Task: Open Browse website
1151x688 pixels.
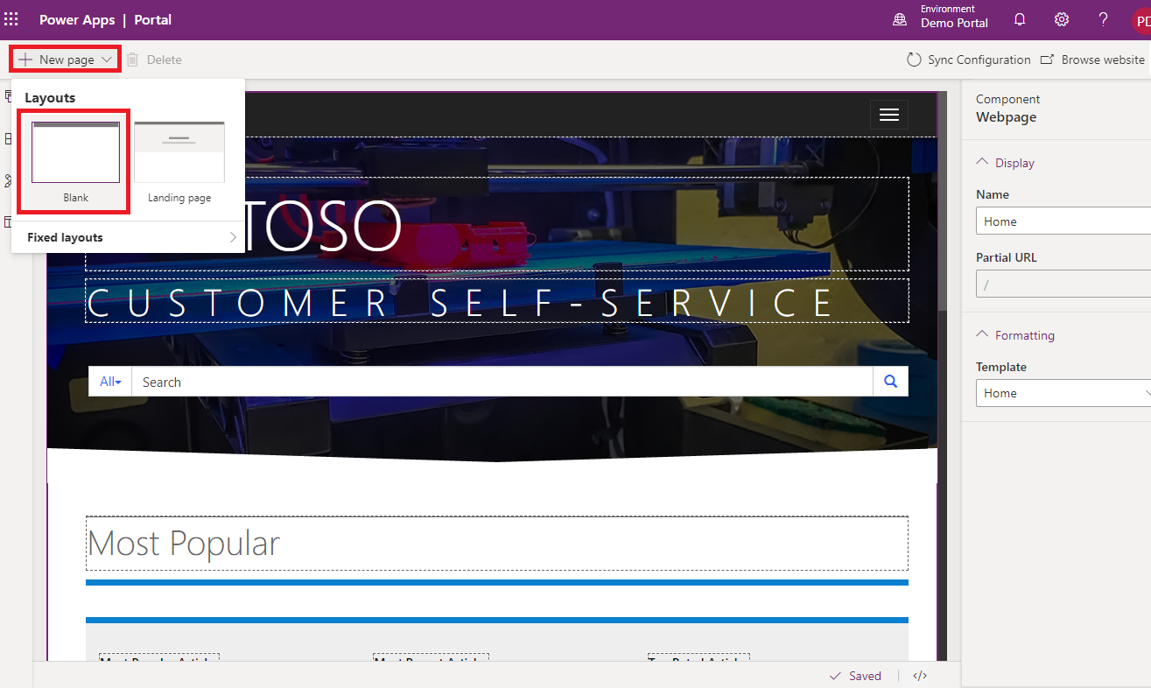Action: pos(1092,60)
